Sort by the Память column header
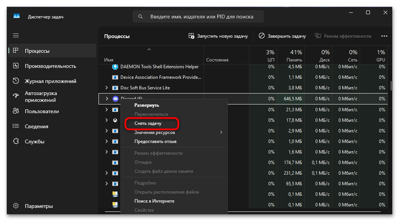Image resolution: width=399 pixels, height=221 pixels. tap(291, 55)
